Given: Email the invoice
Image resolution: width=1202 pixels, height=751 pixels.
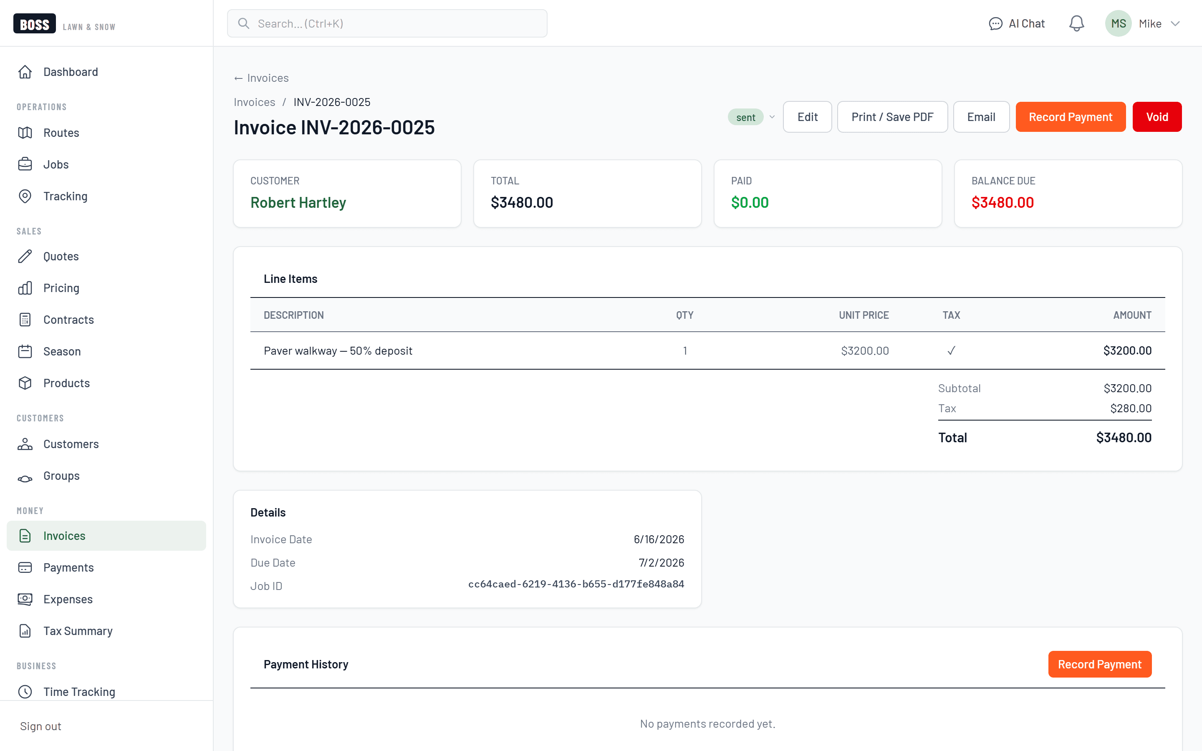Looking at the screenshot, I should 981,117.
